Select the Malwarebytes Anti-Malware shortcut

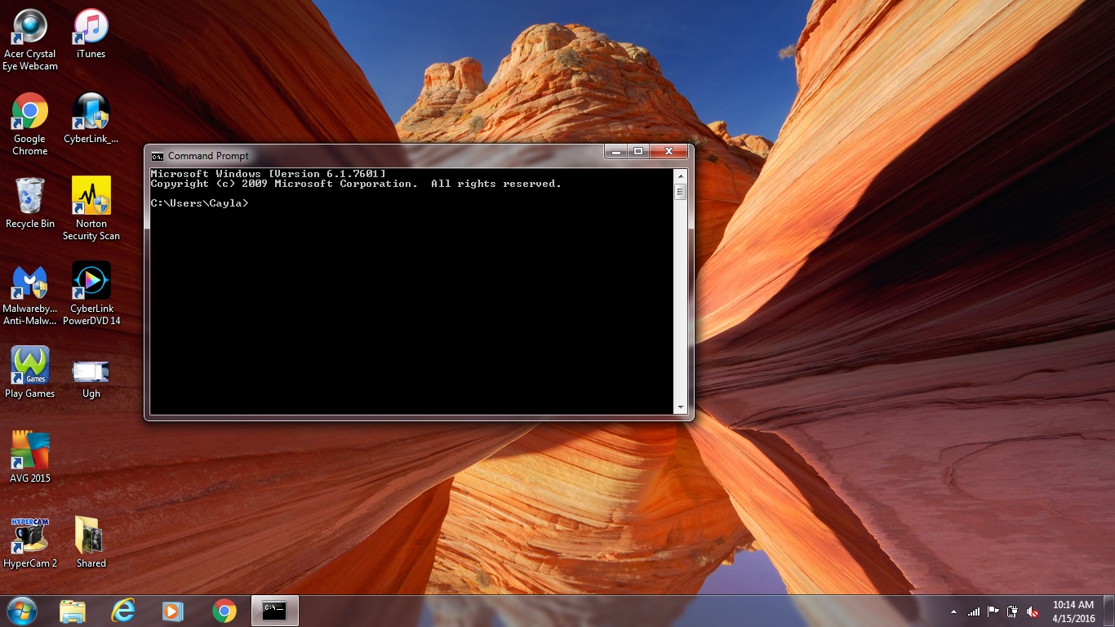point(30,294)
